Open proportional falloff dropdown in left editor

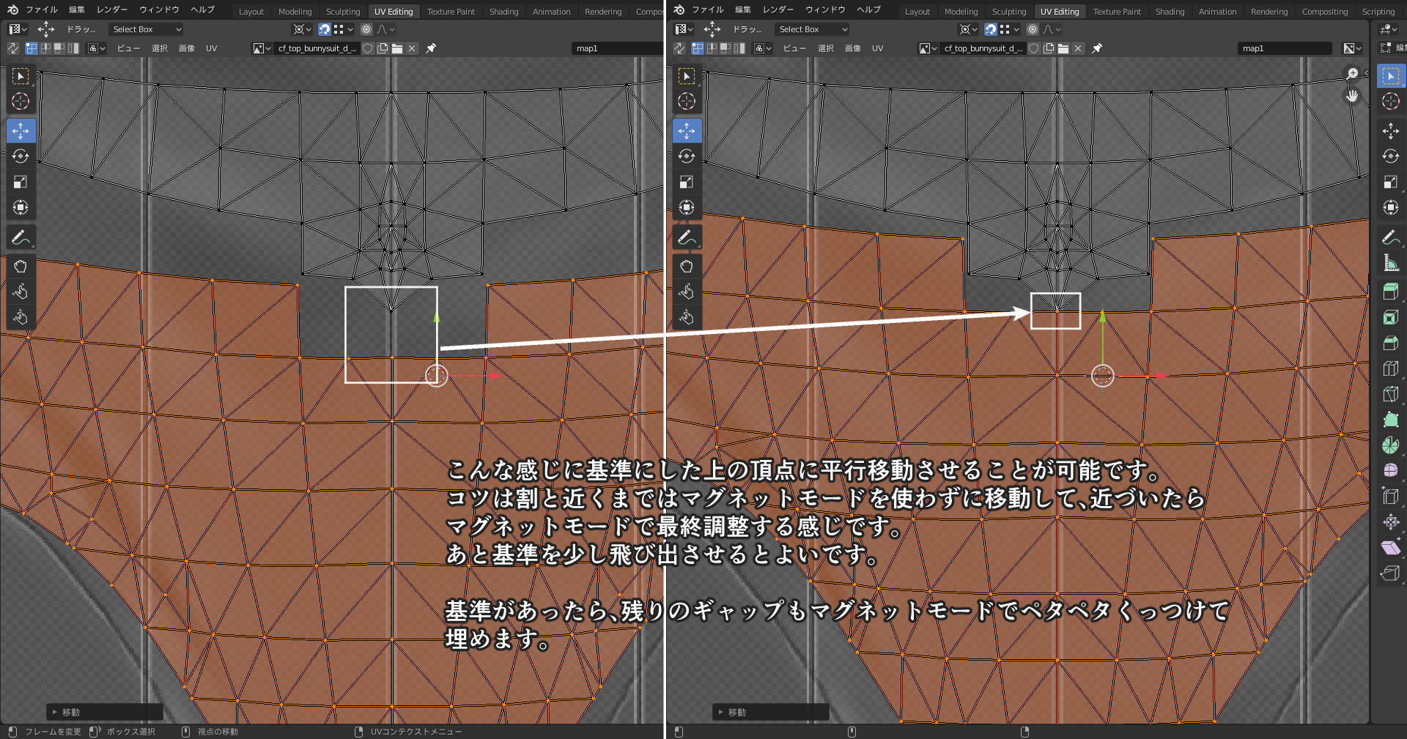(x=386, y=29)
